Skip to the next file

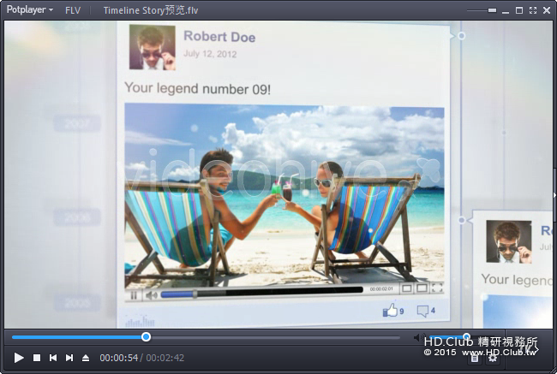coord(69,358)
